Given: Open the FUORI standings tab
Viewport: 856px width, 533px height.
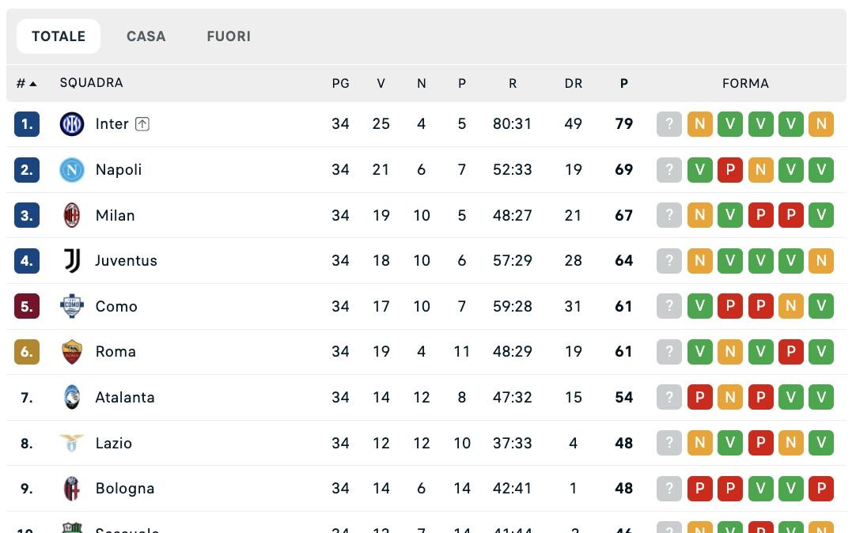Looking at the screenshot, I should (228, 36).
